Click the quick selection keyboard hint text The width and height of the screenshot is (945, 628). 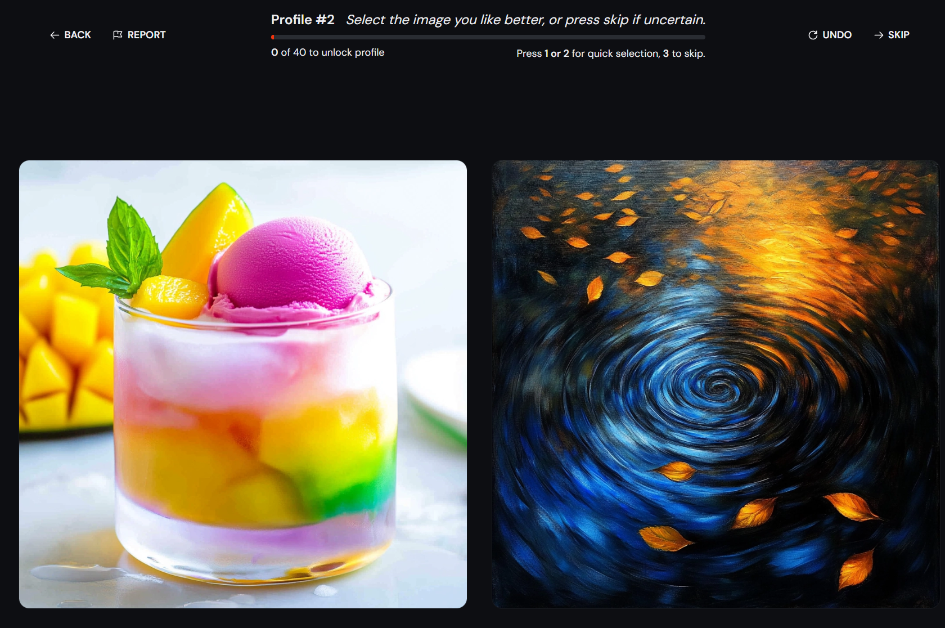(611, 53)
